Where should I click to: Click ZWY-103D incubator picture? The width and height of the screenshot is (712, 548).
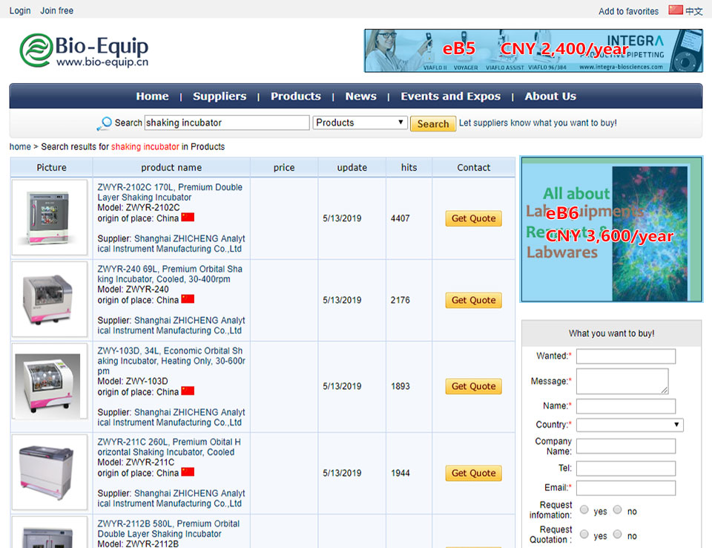point(50,386)
